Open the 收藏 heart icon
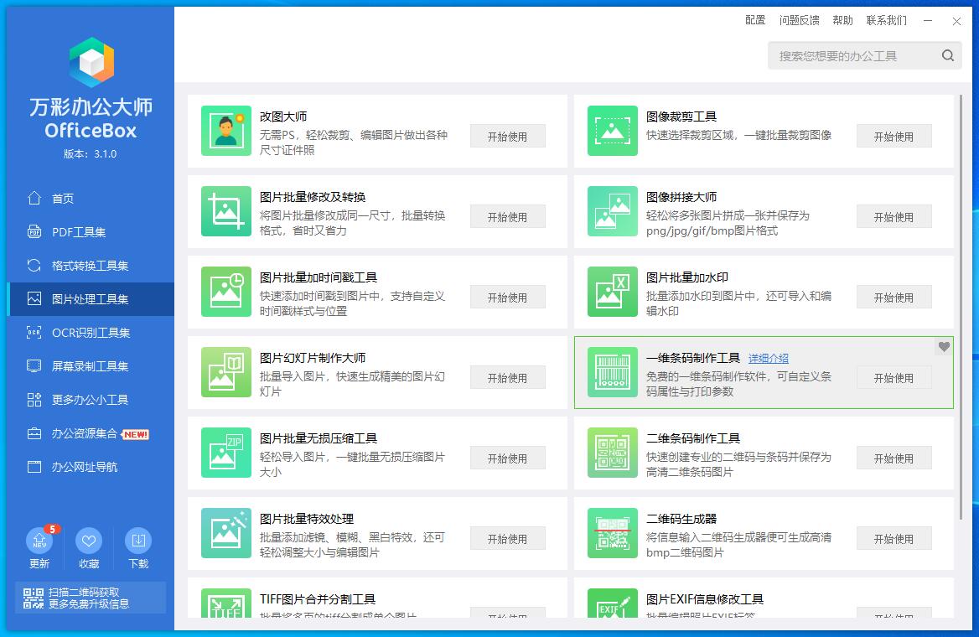979x637 pixels. 89,541
